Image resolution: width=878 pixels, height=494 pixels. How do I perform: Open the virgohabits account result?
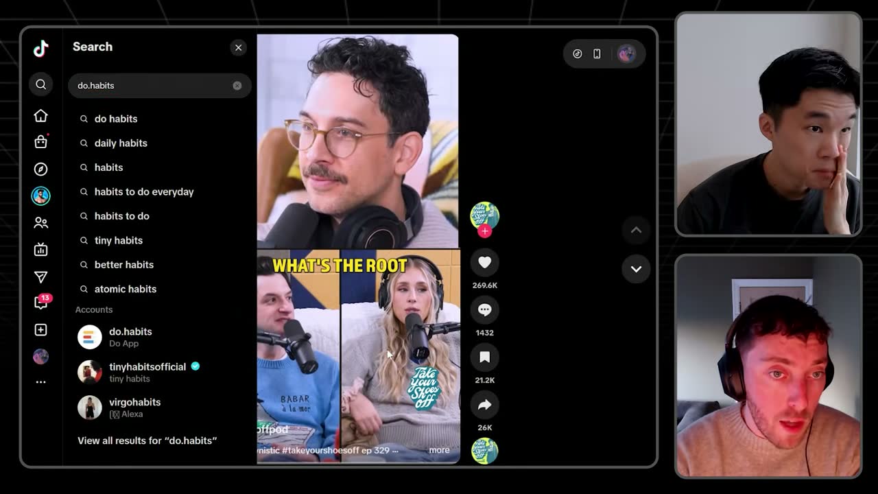(159, 408)
